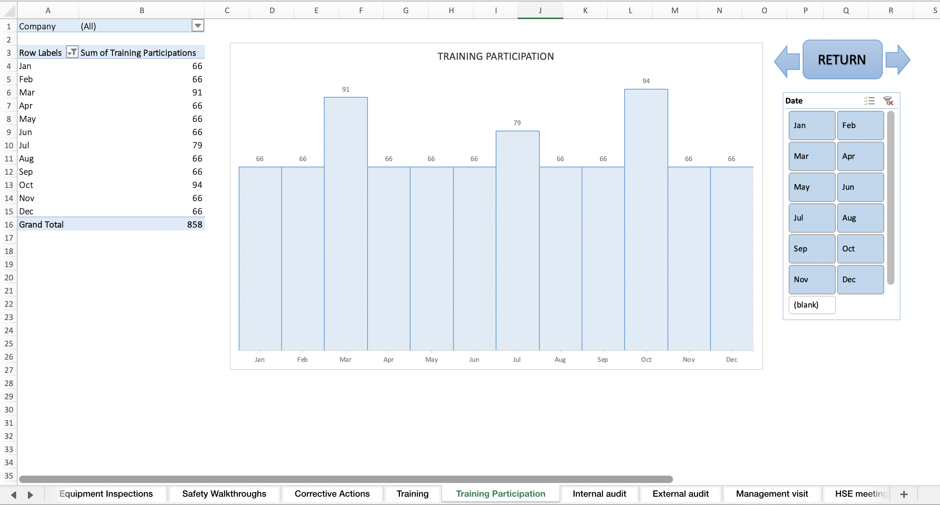This screenshot has width=940, height=505.
Task: Open the Row Labels filter icon
Action: (72, 52)
